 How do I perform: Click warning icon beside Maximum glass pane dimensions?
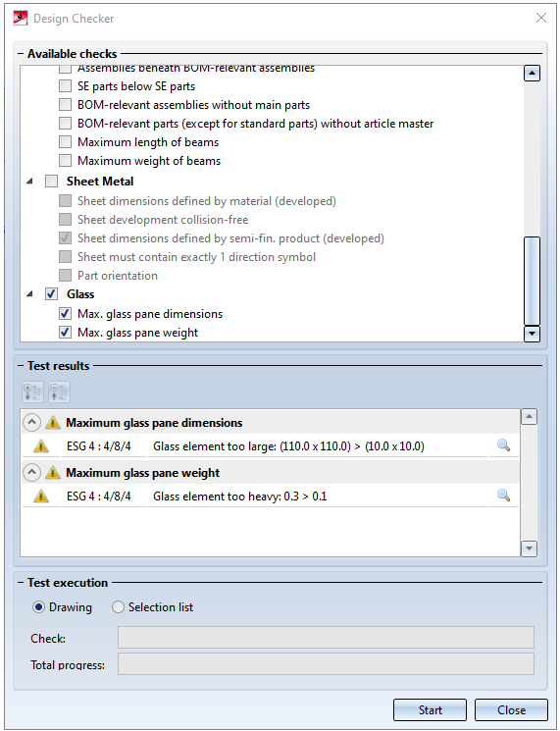click(53, 423)
